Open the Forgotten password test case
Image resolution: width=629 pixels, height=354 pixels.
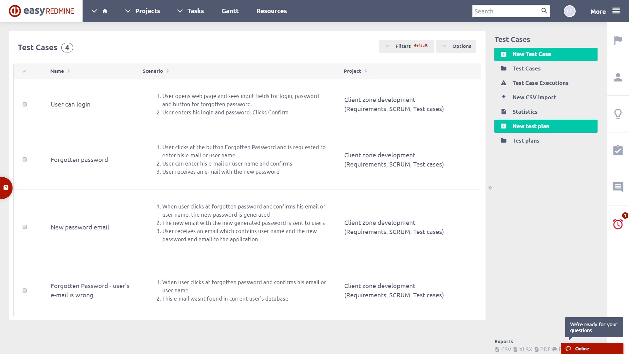pyautogui.click(x=79, y=160)
